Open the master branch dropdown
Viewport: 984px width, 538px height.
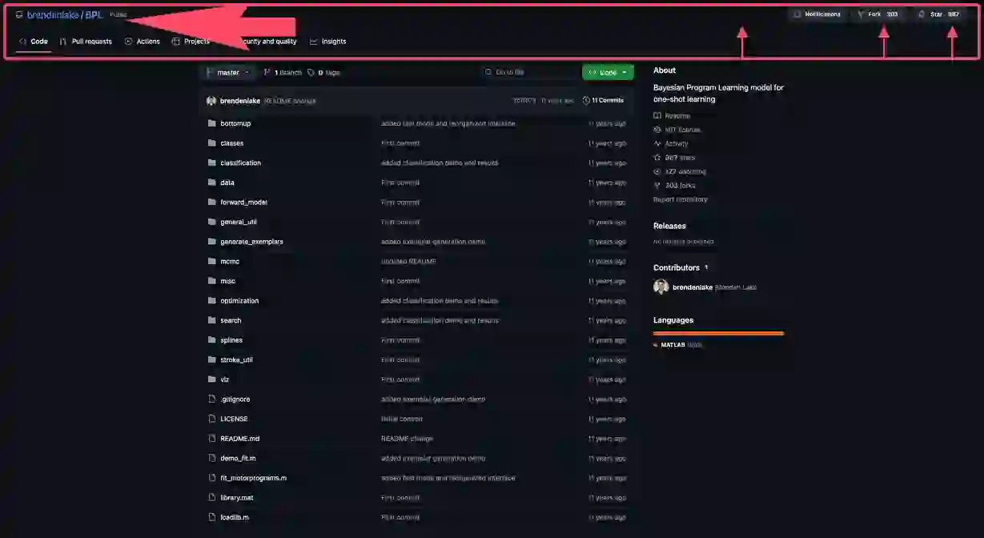coord(227,72)
